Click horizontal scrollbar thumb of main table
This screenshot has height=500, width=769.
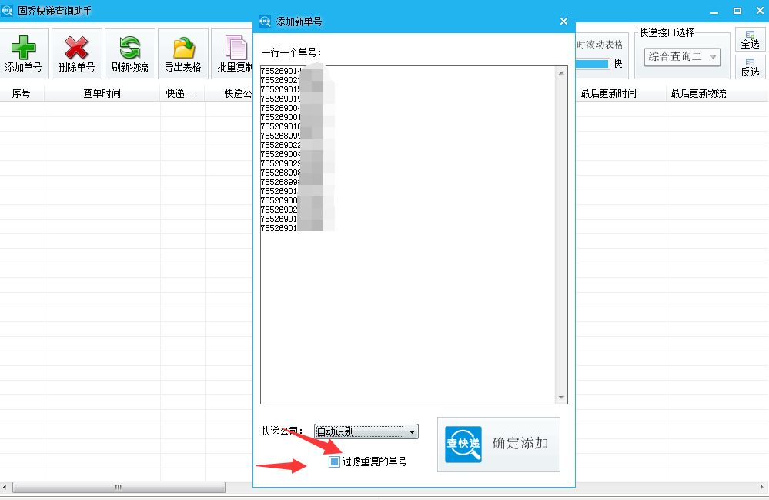click(119, 487)
